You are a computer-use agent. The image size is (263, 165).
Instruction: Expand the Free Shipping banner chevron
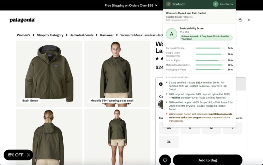156,5
